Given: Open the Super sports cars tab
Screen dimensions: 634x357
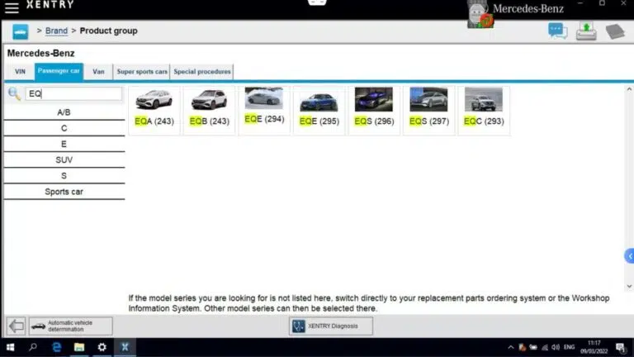Looking at the screenshot, I should 142,72.
